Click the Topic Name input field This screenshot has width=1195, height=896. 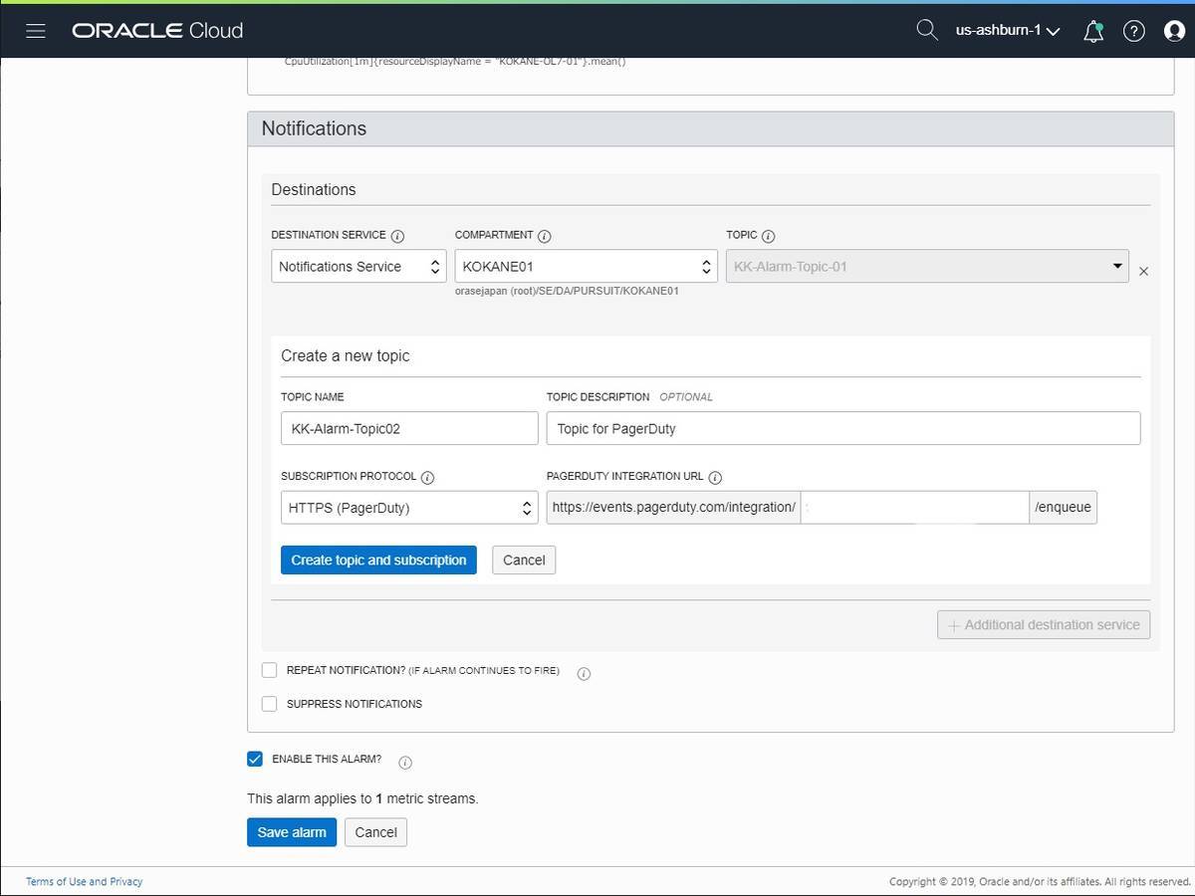pos(409,428)
